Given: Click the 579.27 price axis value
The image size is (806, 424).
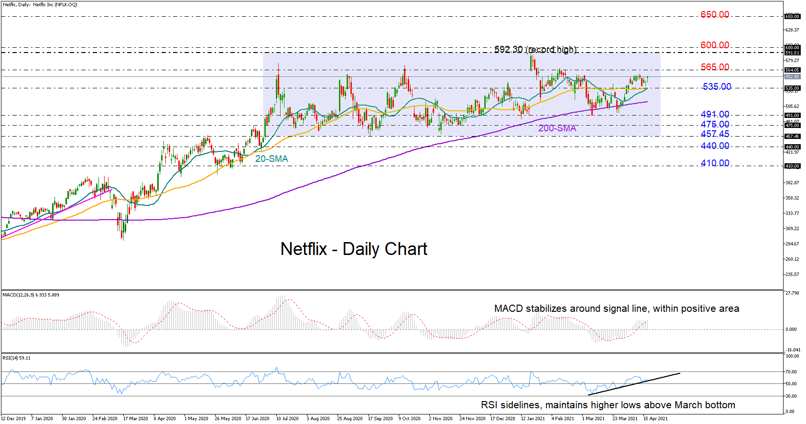Looking at the screenshot, I should click(x=792, y=61).
